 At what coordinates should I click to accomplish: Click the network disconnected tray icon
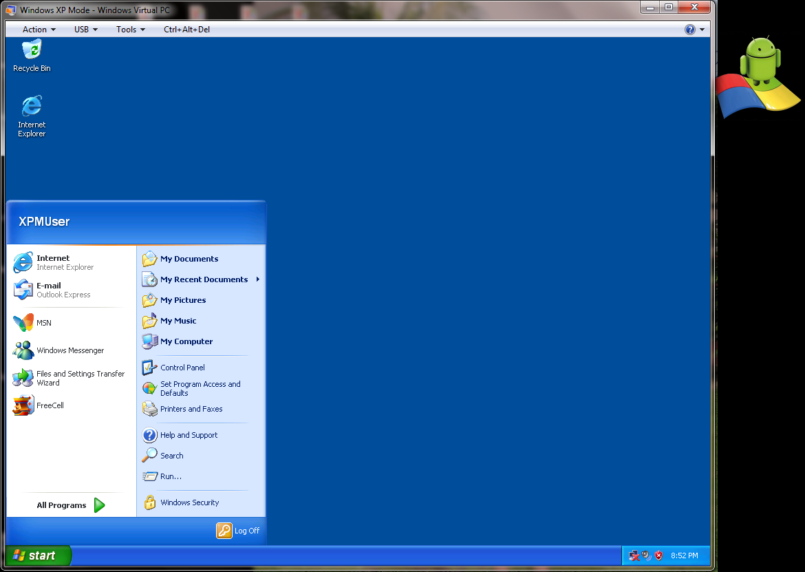click(x=634, y=555)
